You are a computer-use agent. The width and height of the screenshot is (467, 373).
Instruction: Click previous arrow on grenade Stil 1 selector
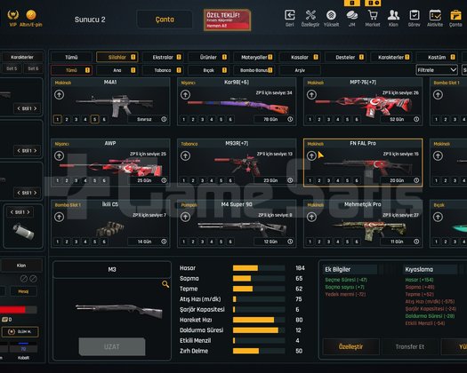tap(12, 212)
